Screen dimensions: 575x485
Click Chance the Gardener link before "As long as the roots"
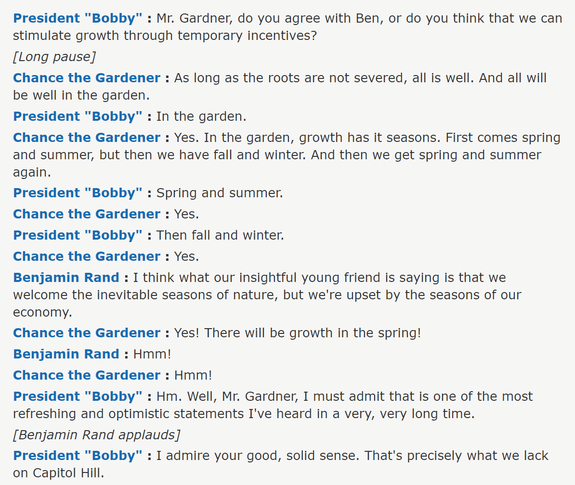click(87, 77)
